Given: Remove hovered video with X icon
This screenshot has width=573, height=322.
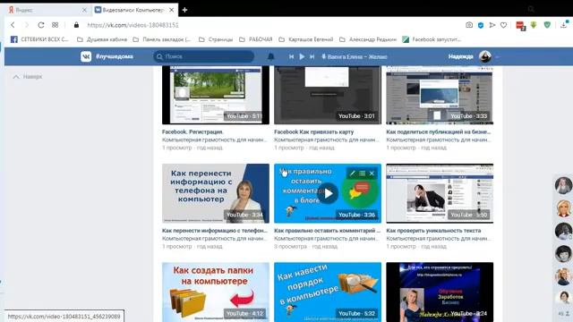Looking at the screenshot, I should (x=372, y=174).
